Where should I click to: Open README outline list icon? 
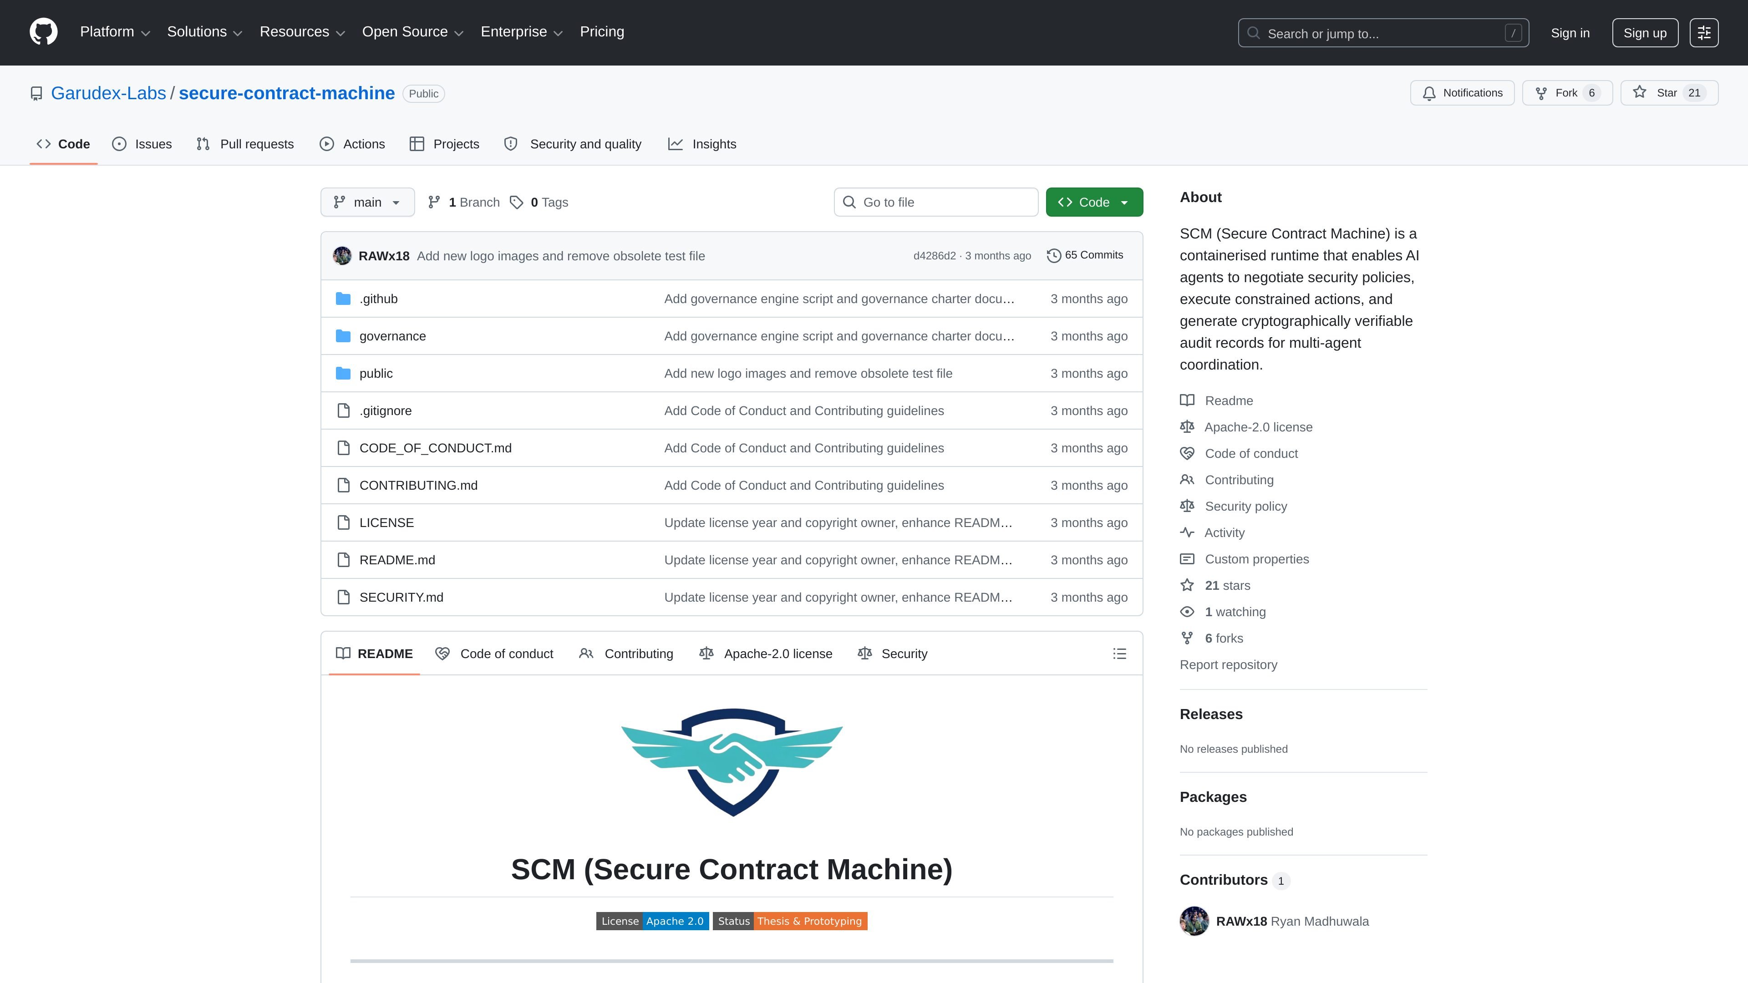[x=1120, y=654]
